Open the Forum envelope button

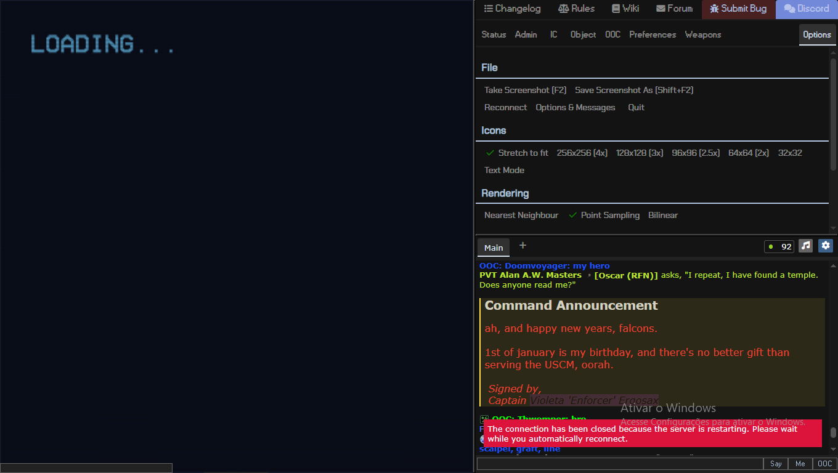674,9
